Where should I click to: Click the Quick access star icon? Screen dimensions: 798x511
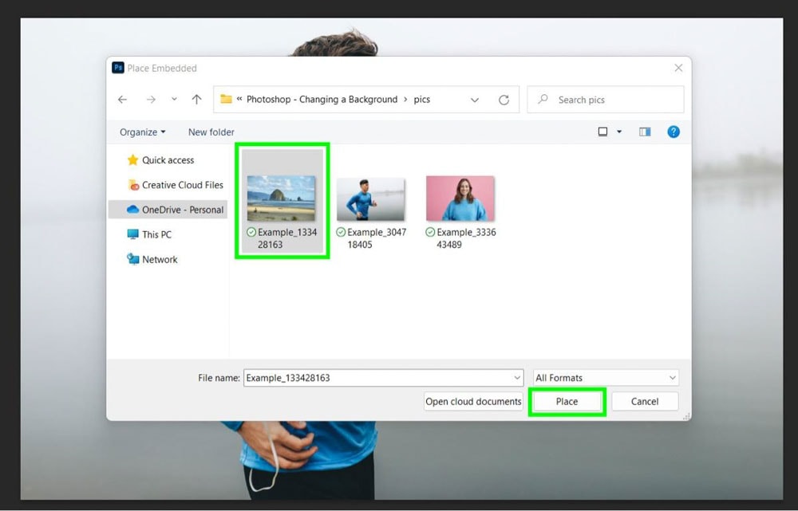(x=132, y=160)
